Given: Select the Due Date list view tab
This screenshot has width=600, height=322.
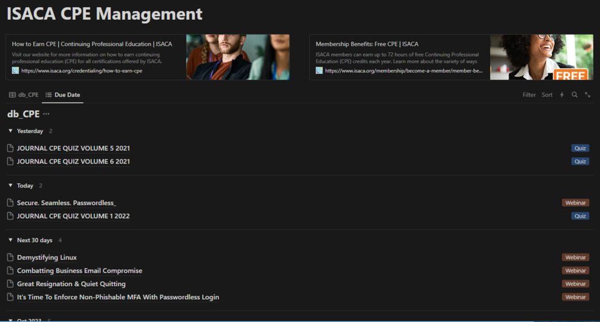Looking at the screenshot, I should (x=63, y=95).
